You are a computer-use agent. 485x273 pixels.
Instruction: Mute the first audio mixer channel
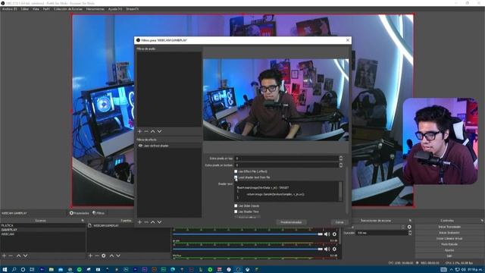(x=327, y=234)
